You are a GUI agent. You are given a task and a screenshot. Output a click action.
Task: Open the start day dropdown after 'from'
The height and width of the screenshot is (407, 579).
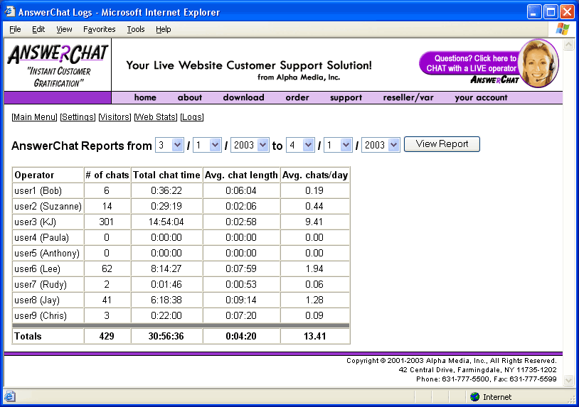click(x=207, y=145)
